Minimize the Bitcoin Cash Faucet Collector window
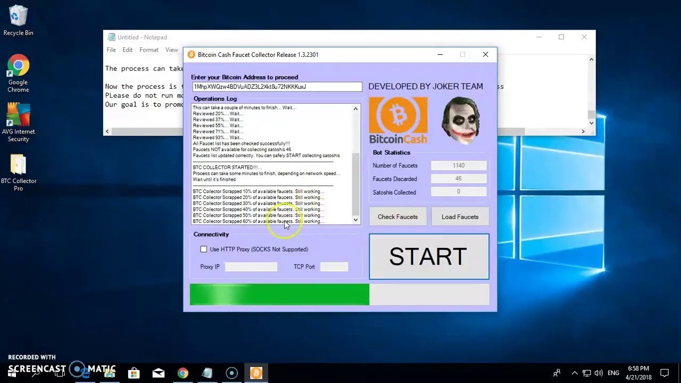This screenshot has width=681, height=383. pos(440,54)
